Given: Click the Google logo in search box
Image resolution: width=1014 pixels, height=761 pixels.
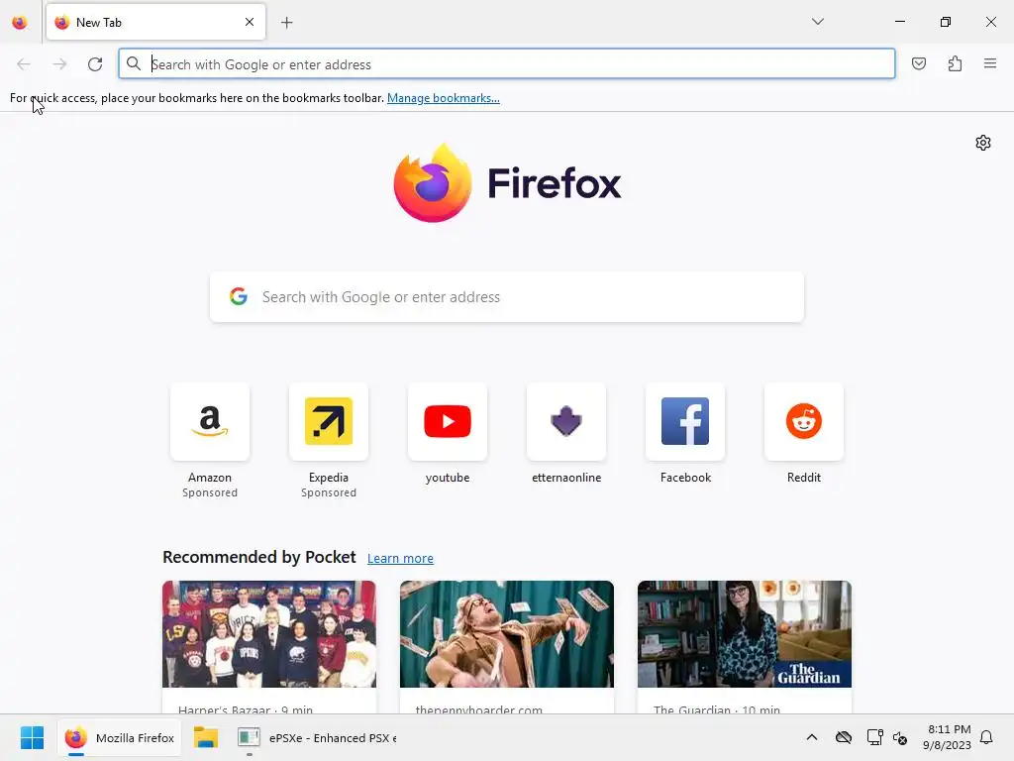Looking at the screenshot, I should coord(239,296).
